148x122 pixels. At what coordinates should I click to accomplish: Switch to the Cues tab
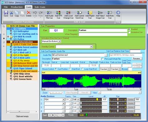coord(28,7)
